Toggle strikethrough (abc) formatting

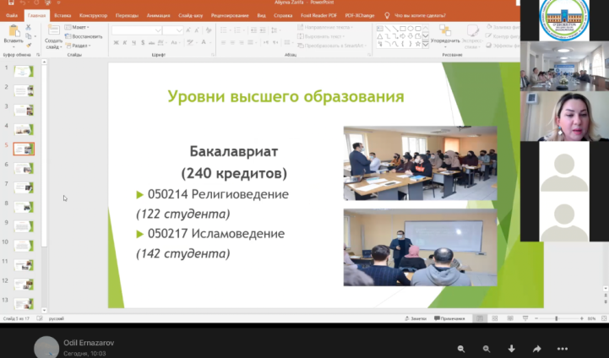pos(151,43)
